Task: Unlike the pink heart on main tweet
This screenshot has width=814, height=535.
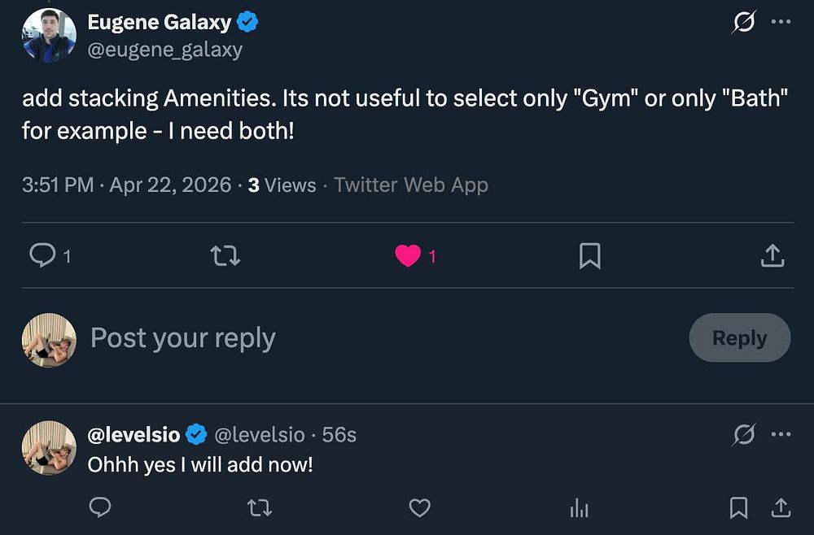Action: [x=407, y=256]
